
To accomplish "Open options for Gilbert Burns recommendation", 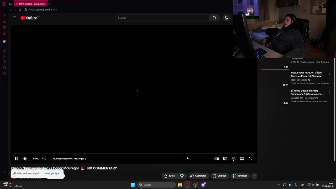I will coord(329,73).
